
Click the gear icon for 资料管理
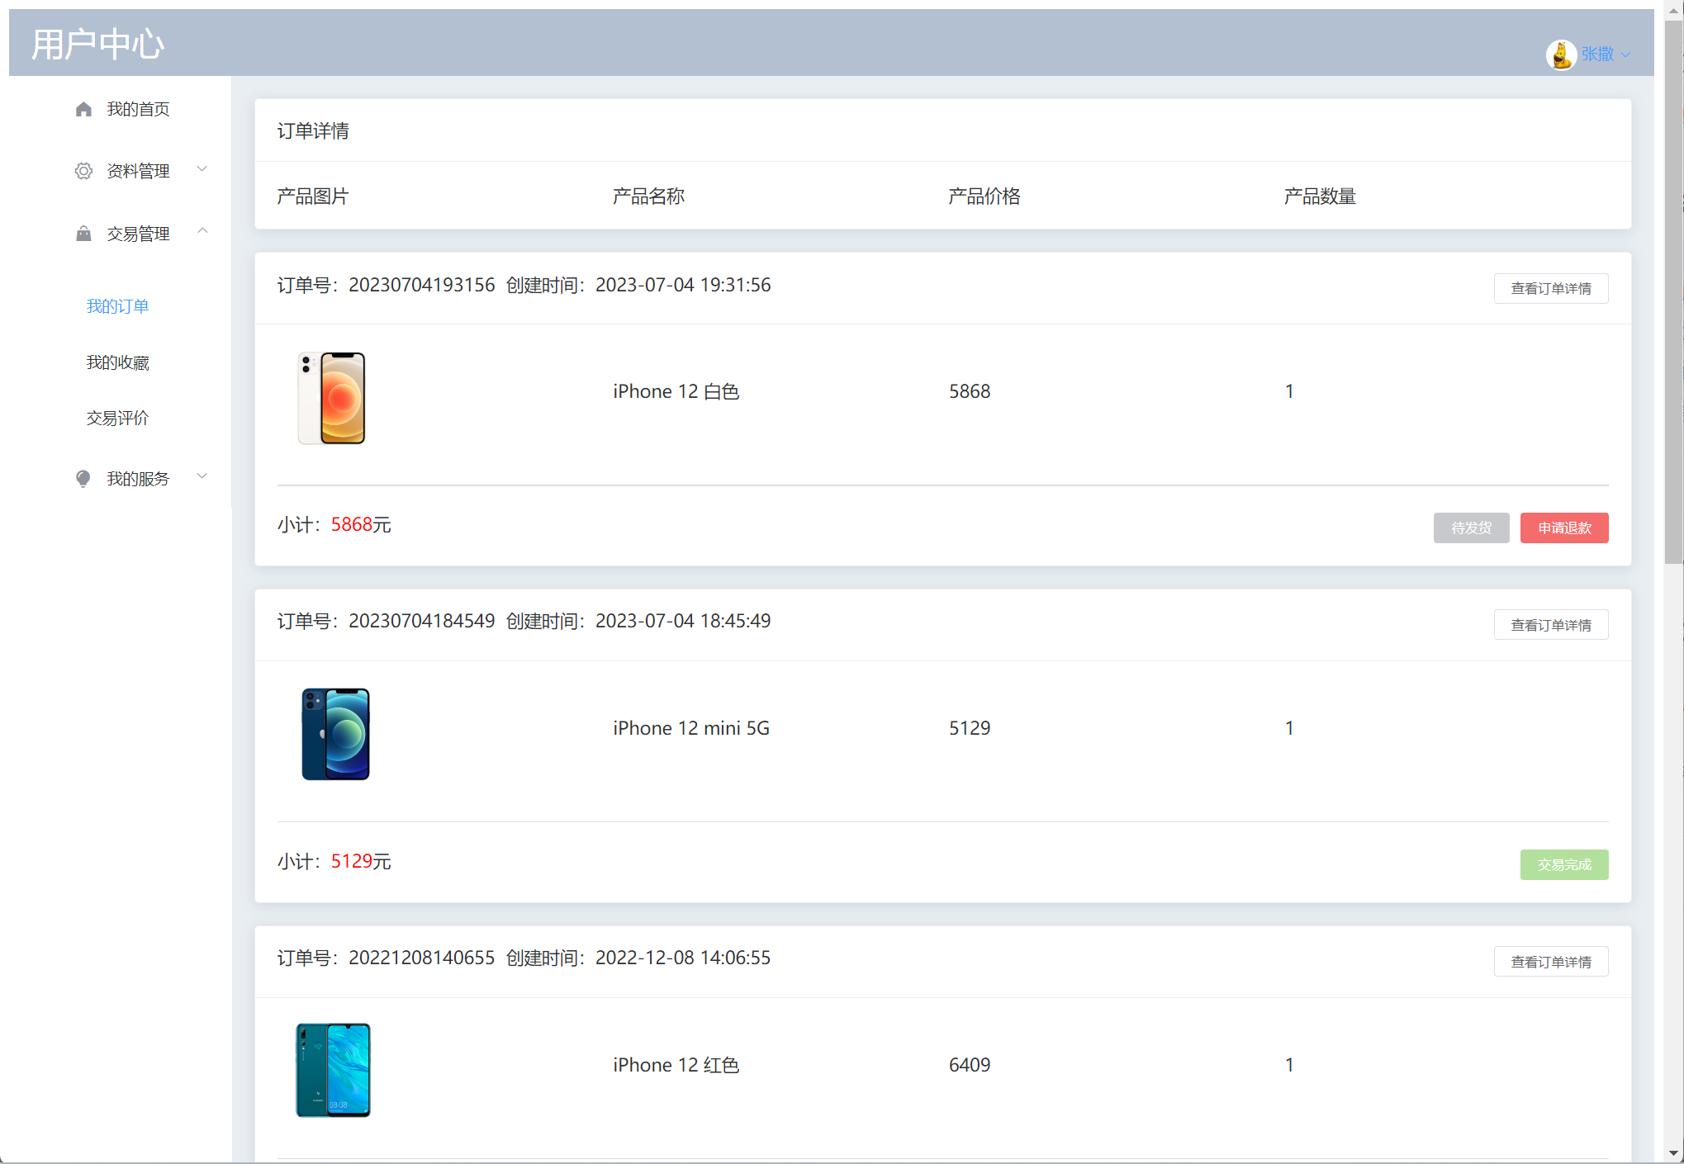point(83,171)
